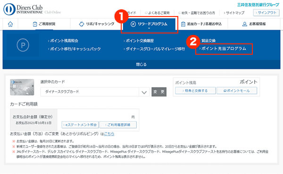Open the リボ/キャッシング tab

pos(97,24)
